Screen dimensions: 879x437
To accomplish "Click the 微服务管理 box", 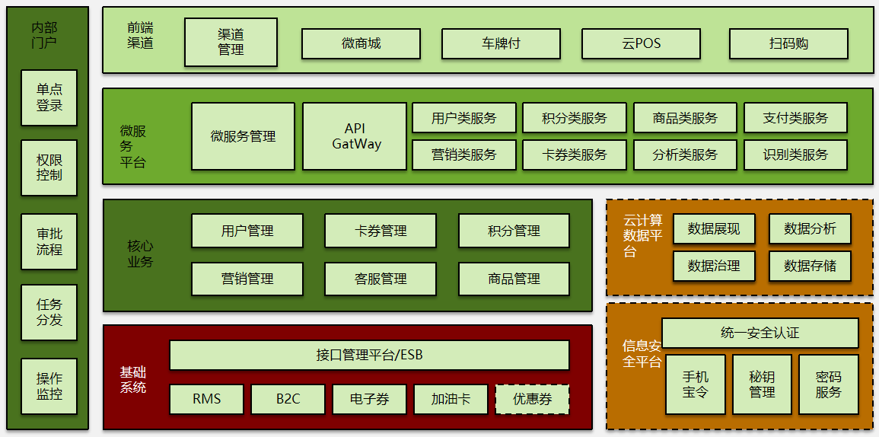I will (x=243, y=136).
